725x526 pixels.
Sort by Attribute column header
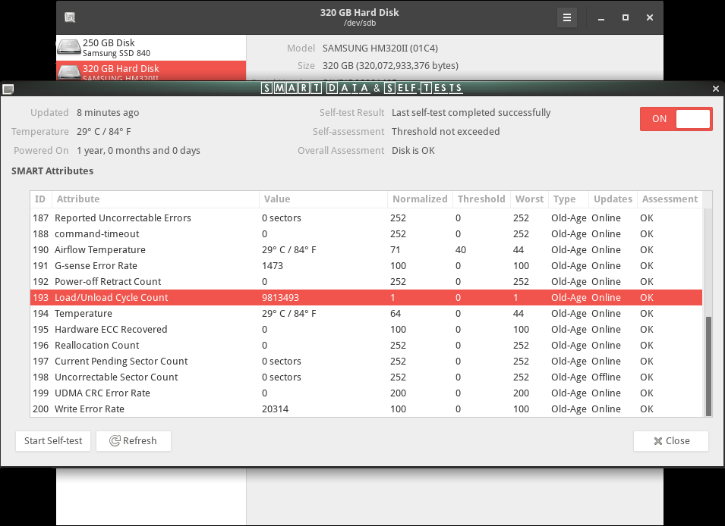click(x=156, y=199)
